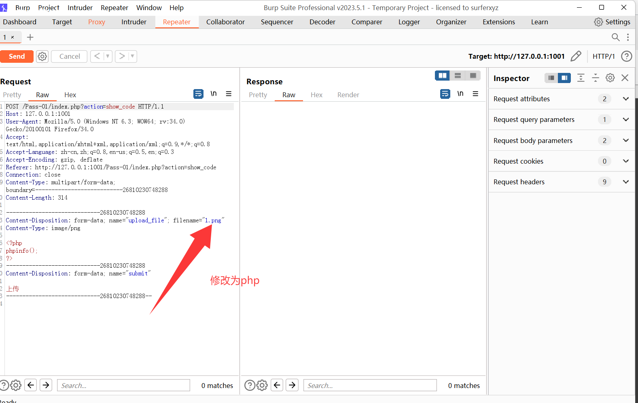Switch Request view to Hex tab
Viewport: 638px width, 403px height.
tap(70, 95)
